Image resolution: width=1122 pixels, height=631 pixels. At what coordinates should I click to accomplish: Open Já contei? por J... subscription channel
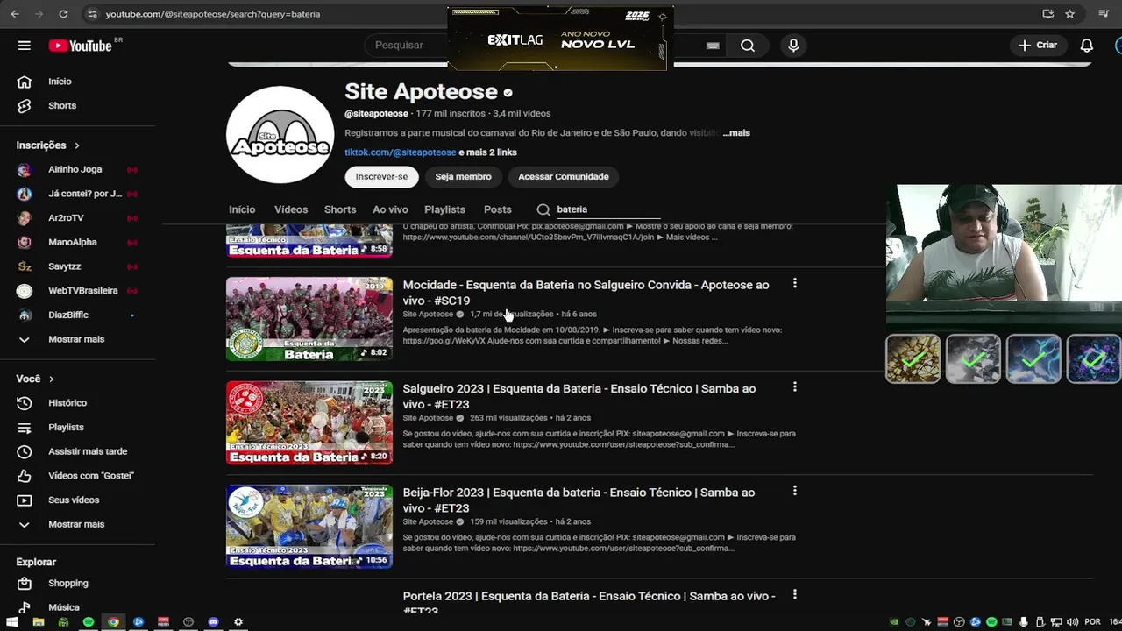(85, 194)
